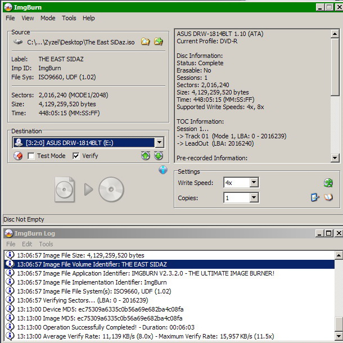Click the scroll up arrow in disc info panel
Screen dimensions: 343x343
pos(335,34)
